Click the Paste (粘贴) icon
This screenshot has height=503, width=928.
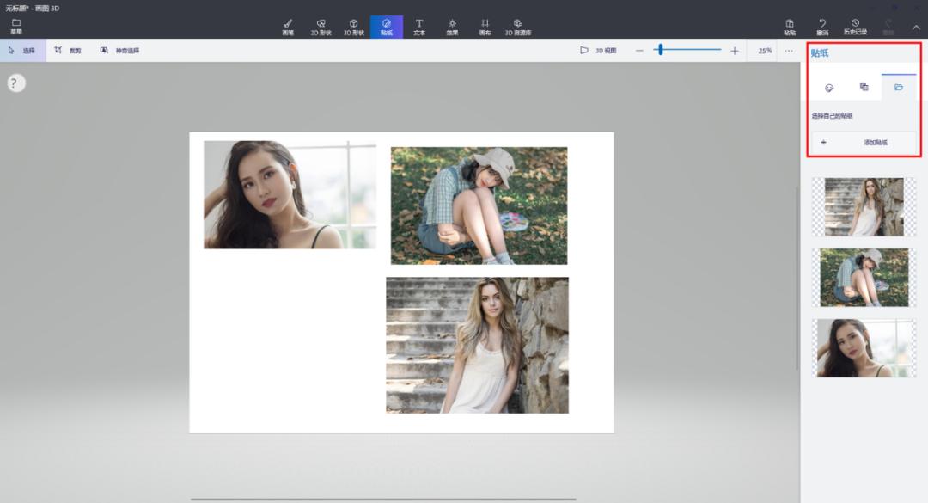(790, 27)
